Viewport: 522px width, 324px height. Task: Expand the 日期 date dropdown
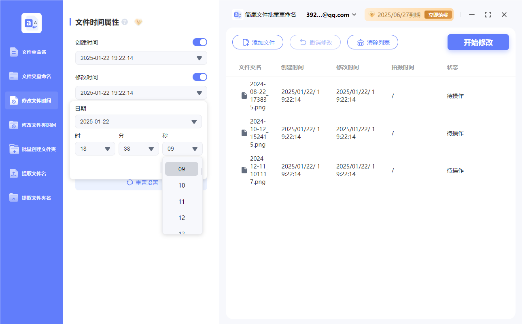click(138, 122)
